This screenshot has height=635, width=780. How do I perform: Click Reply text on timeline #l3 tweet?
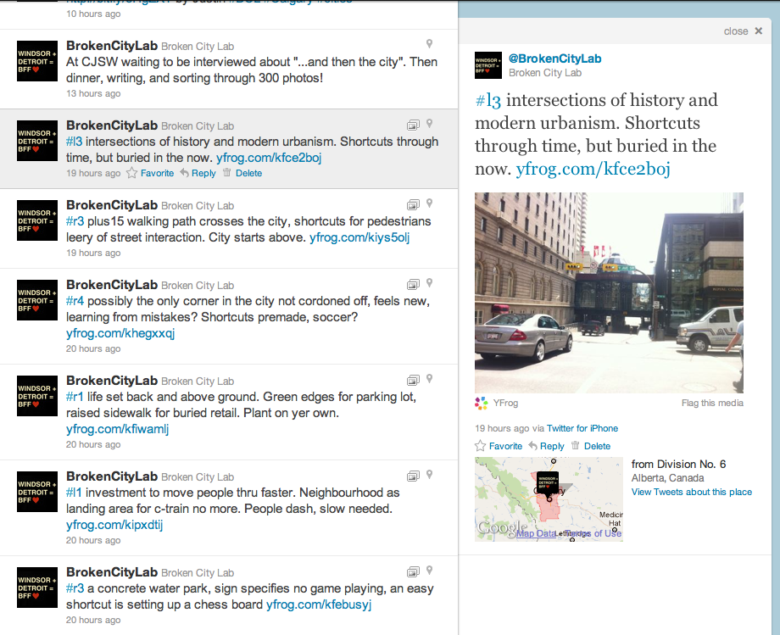[x=203, y=173]
